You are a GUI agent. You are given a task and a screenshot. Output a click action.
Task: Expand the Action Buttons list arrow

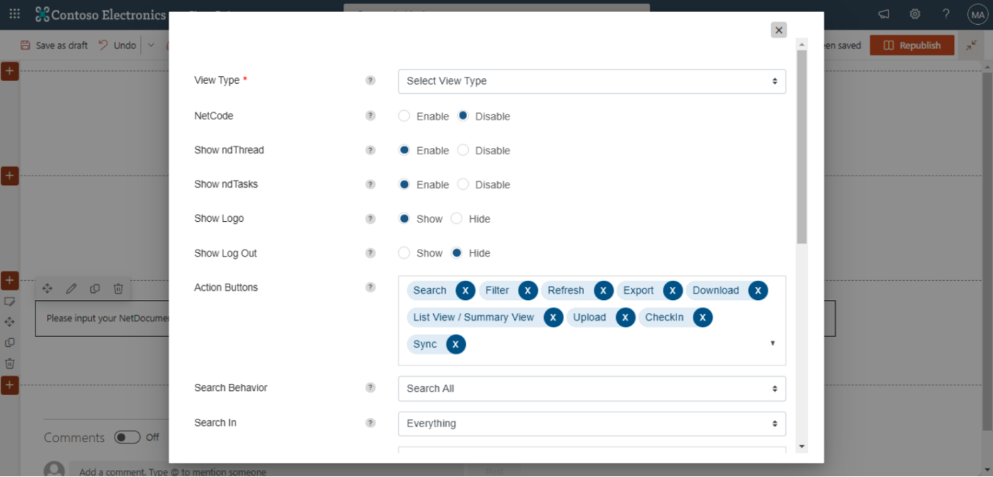point(772,343)
